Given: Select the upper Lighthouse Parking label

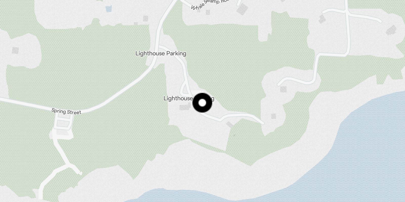Looking at the screenshot, I should pyautogui.click(x=161, y=54).
